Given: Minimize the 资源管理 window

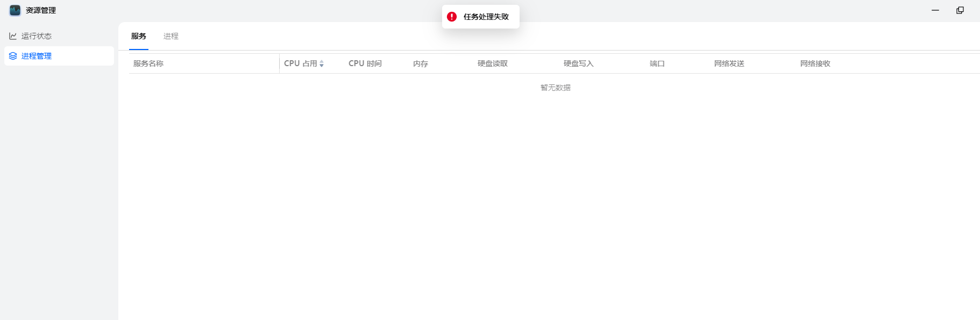Looking at the screenshot, I should (x=935, y=10).
